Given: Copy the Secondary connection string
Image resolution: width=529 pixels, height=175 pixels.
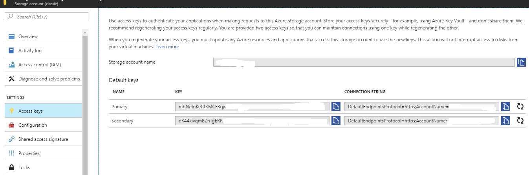Looking at the screenshot, I should pos(505,121).
